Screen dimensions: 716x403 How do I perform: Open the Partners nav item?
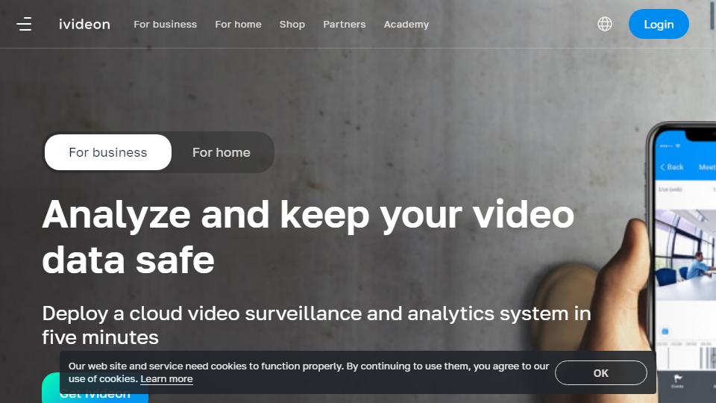click(345, 24)
